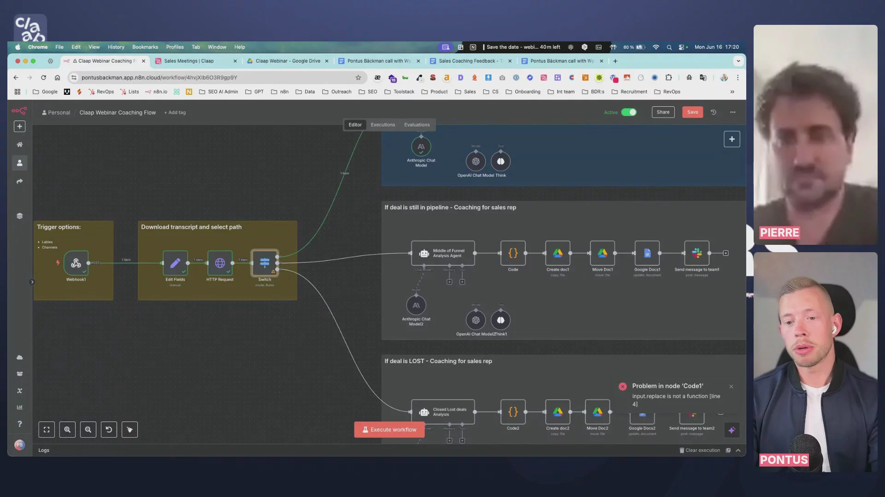Add Tool sub-node to Middle of Funnel agent
Image resolution: width=885 pixels, height=497 pixels.
click(x=462, y=282)
